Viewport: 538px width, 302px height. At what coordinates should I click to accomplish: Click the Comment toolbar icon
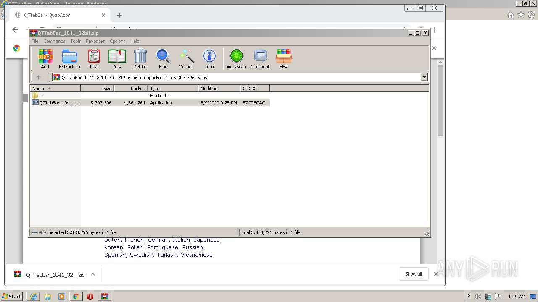click(260, 59)
